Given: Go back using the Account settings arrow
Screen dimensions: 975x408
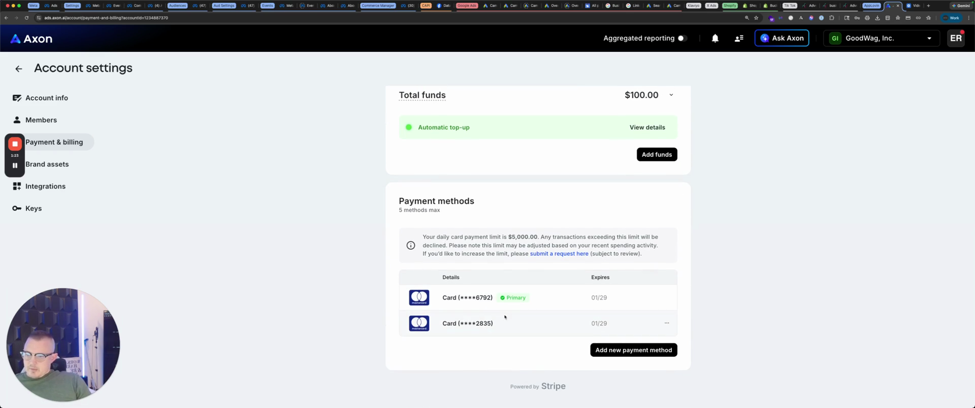Looking at the screenshot, I should coord(19,69).
